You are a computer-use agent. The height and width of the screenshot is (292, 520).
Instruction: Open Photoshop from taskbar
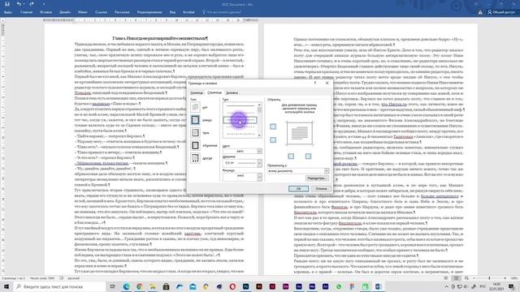(x=245, y=286)
